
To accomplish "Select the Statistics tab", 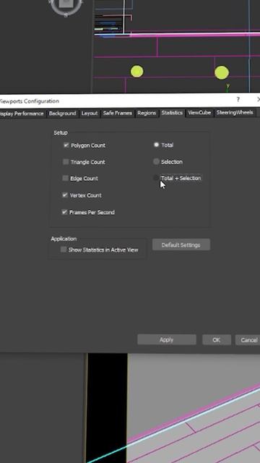I will [x=172, y=113].
